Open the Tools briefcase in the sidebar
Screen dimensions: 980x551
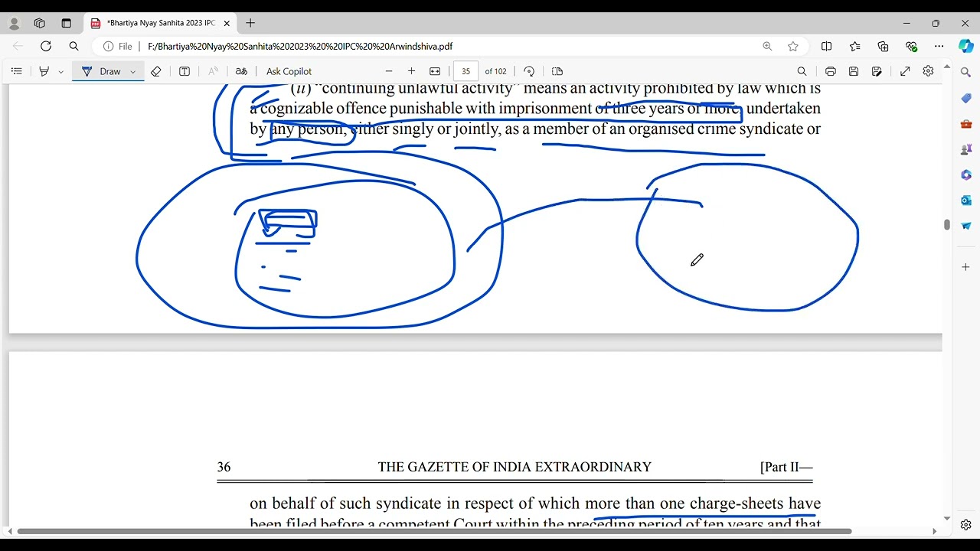click(x=966, y=123)
